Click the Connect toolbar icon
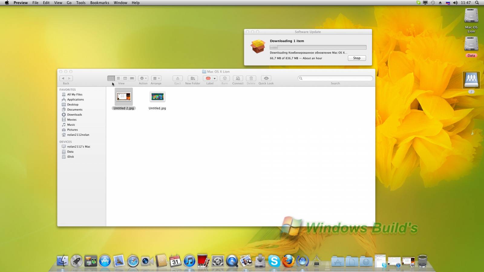The width and height of the screenshot is (484, 272). (x=238, y=78)
